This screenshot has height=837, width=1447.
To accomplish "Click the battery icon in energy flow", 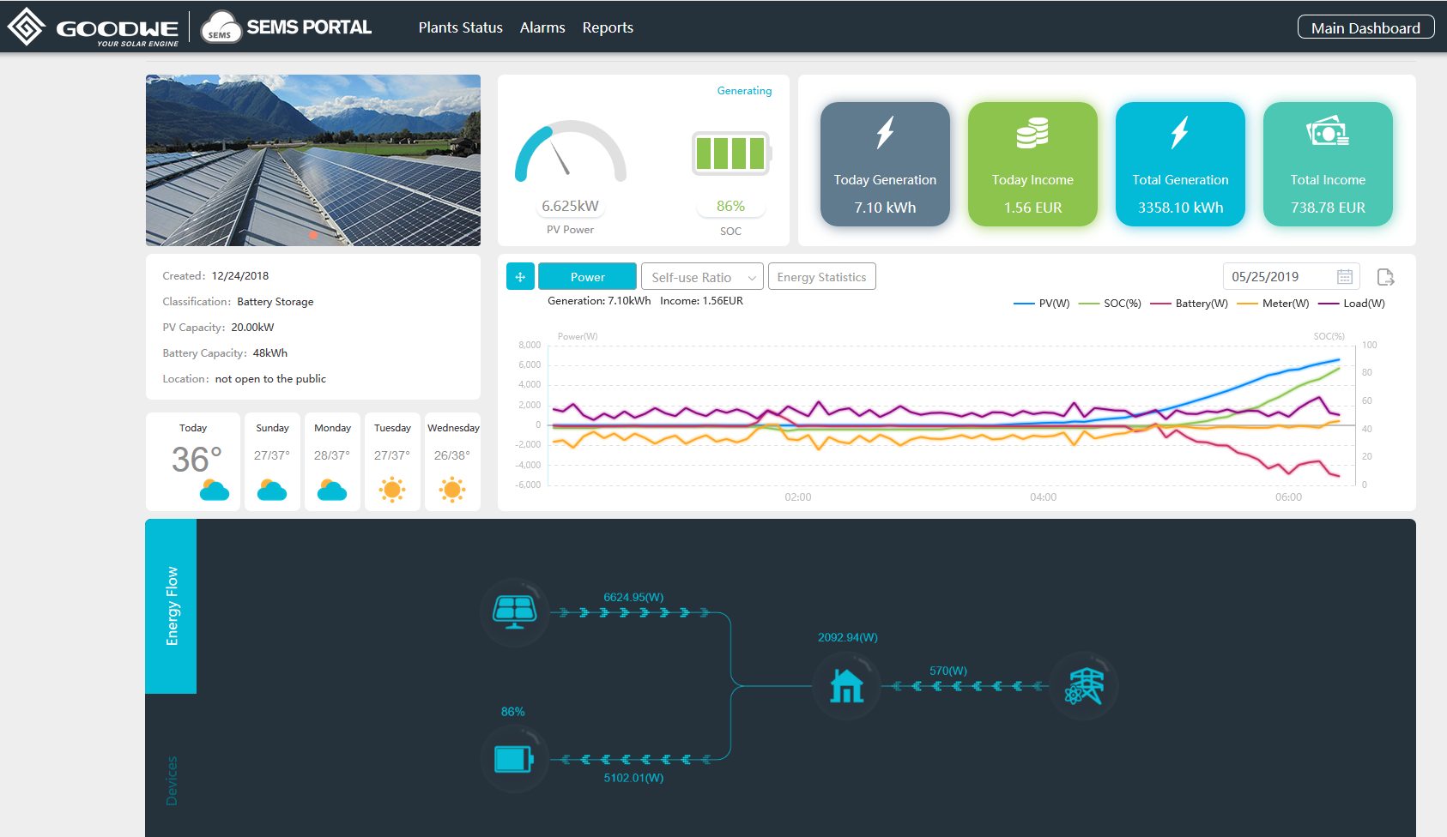I will (x=515, y=759).
